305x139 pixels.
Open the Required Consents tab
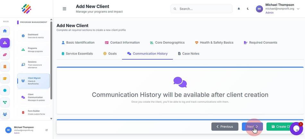tap(260, 43)
